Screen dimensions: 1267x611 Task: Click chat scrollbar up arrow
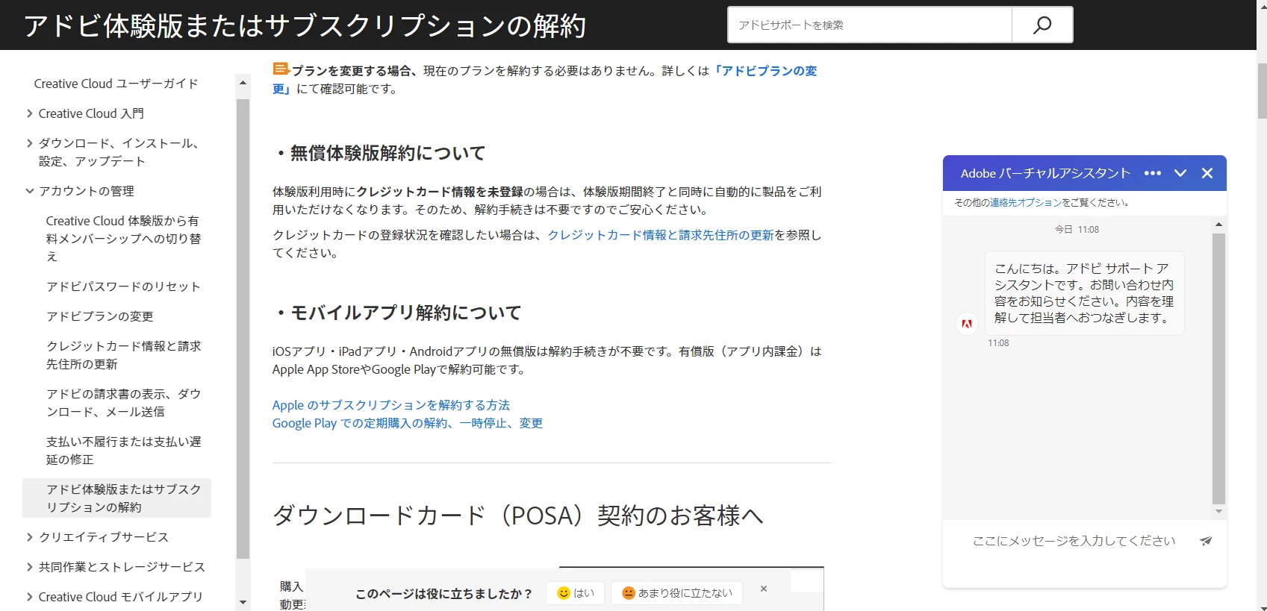coord(1218,224)
